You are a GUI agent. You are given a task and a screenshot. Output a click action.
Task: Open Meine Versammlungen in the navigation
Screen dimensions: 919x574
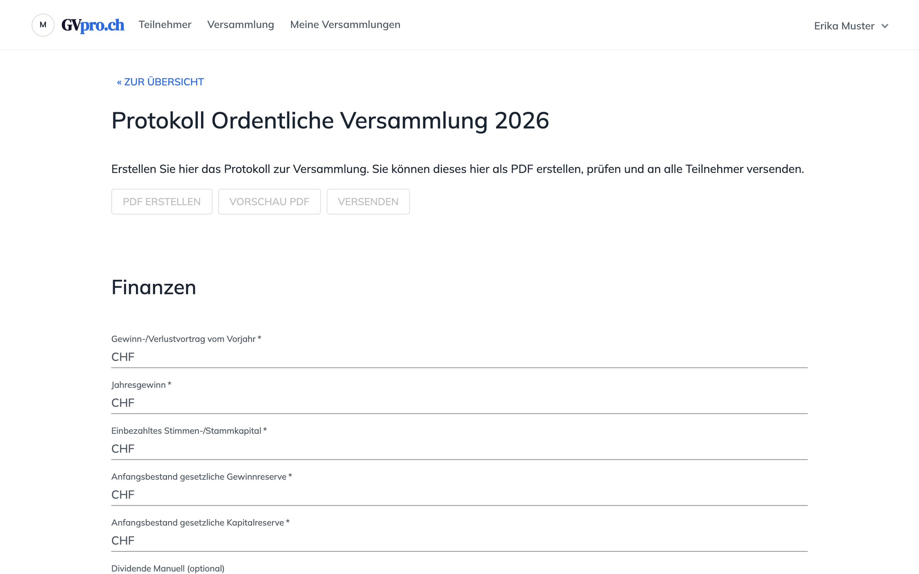click(x=345, y=25)
